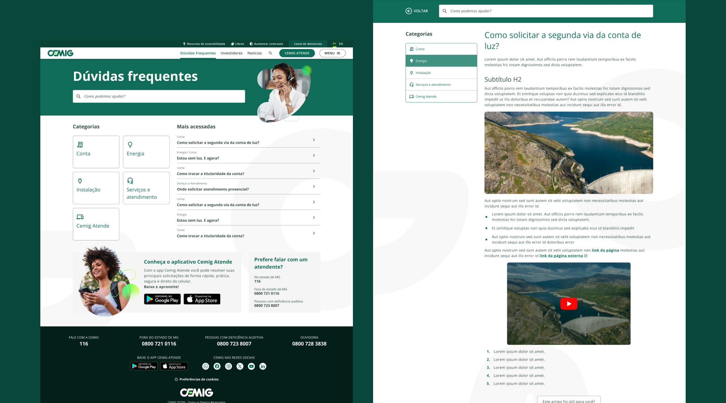This screenshot has width=726, height=403.
Task: Click the CEMIG ATENDE button
Action: tap(297, 53)
